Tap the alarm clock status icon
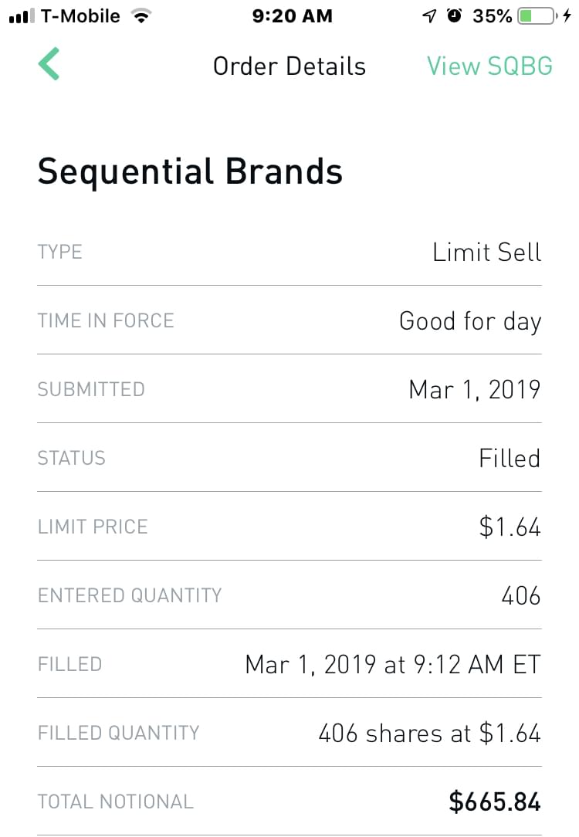579x837 pixels. coord(455,16)
